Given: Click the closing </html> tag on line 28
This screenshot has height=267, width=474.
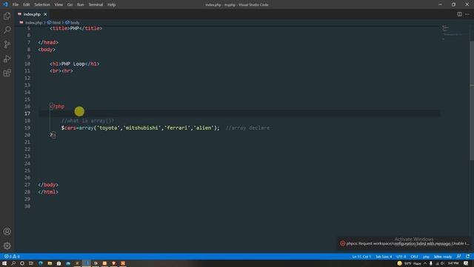Looking at the screenshot, I should tap(48, 192).
